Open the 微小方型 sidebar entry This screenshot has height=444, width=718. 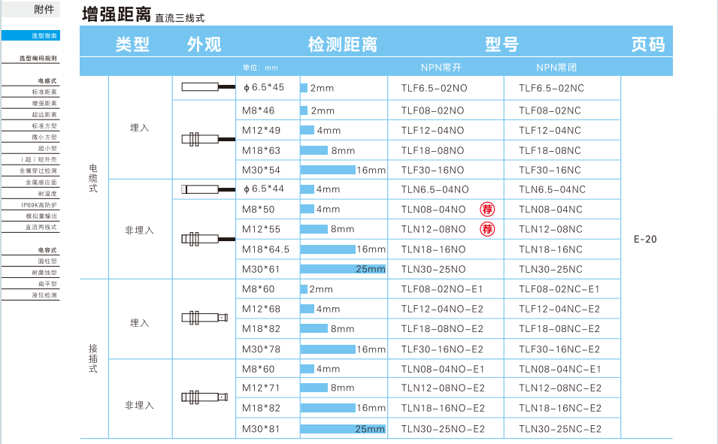point(44,137)
